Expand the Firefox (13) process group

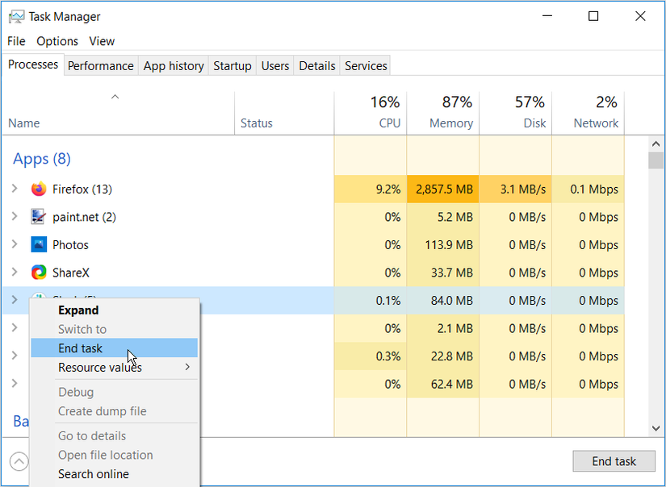(15, 189)
